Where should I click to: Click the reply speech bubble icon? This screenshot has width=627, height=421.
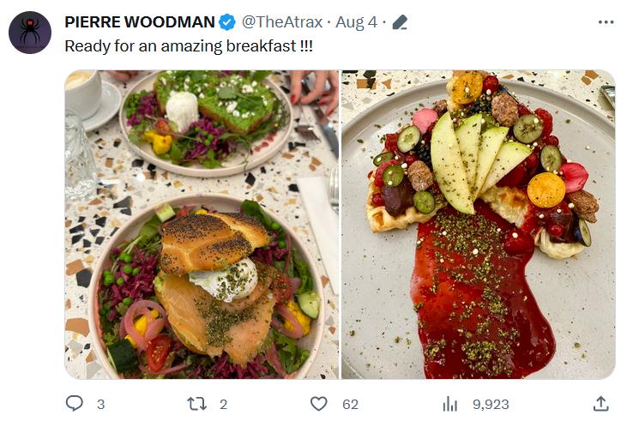point(75,403)
